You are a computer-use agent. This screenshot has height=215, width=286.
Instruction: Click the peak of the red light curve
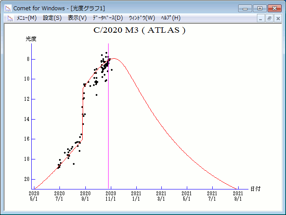pos(114,58)
